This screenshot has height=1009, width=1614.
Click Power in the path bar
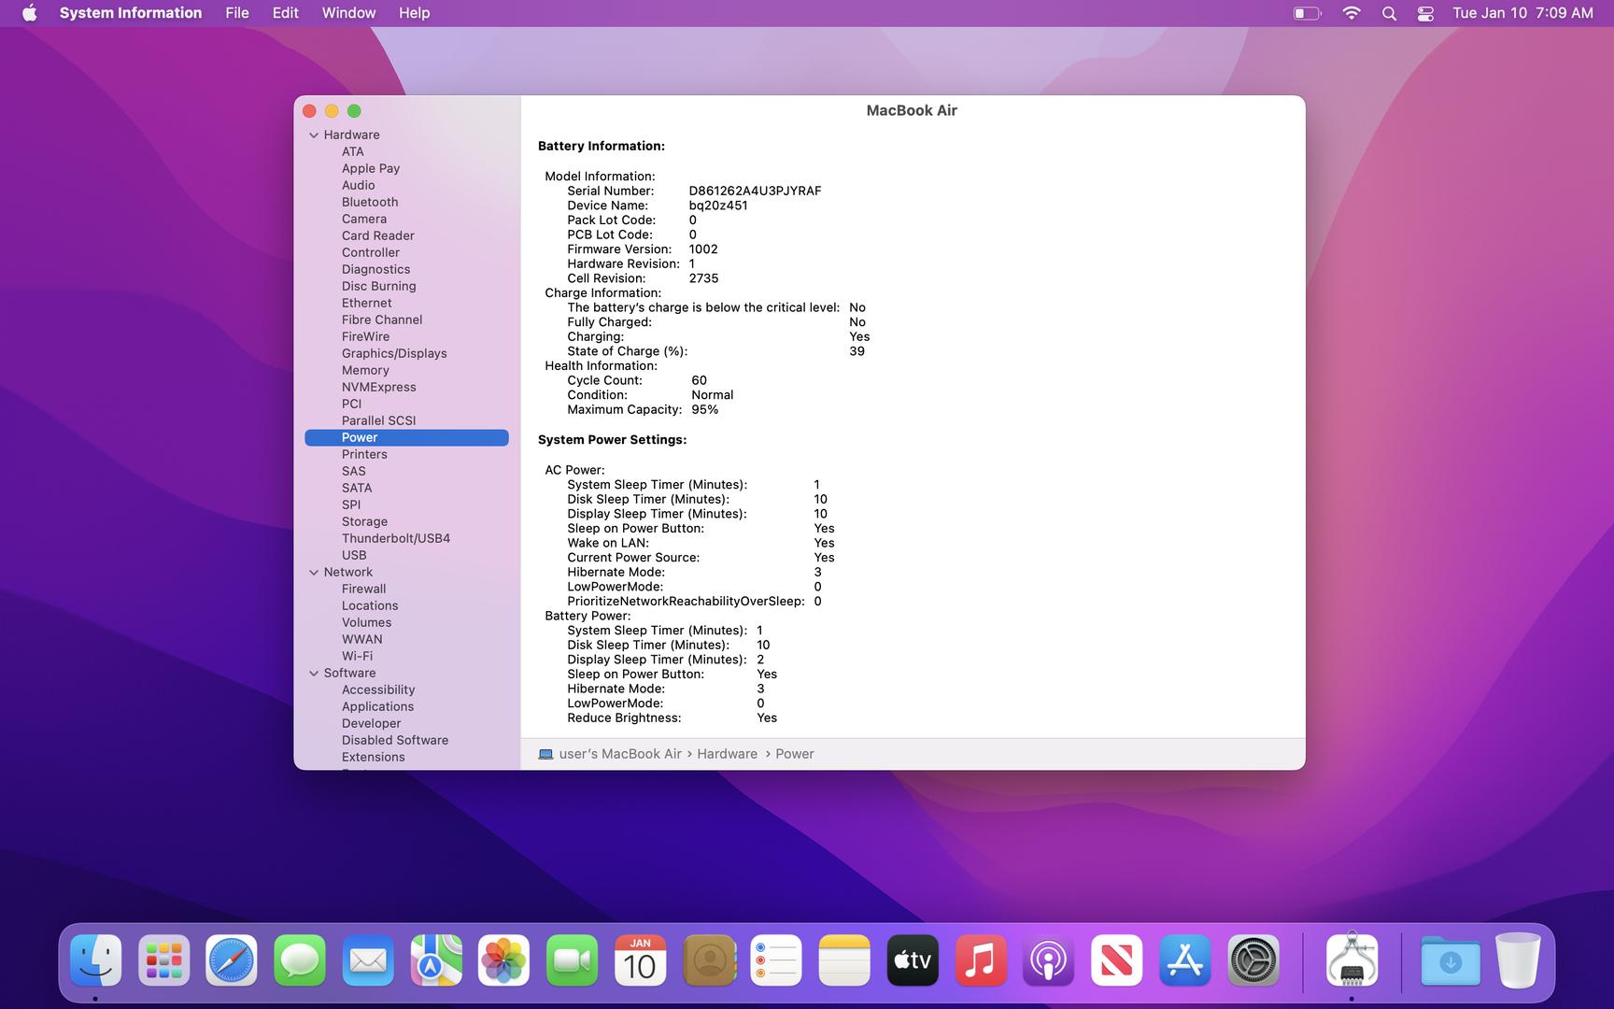[x=795, y=754]
